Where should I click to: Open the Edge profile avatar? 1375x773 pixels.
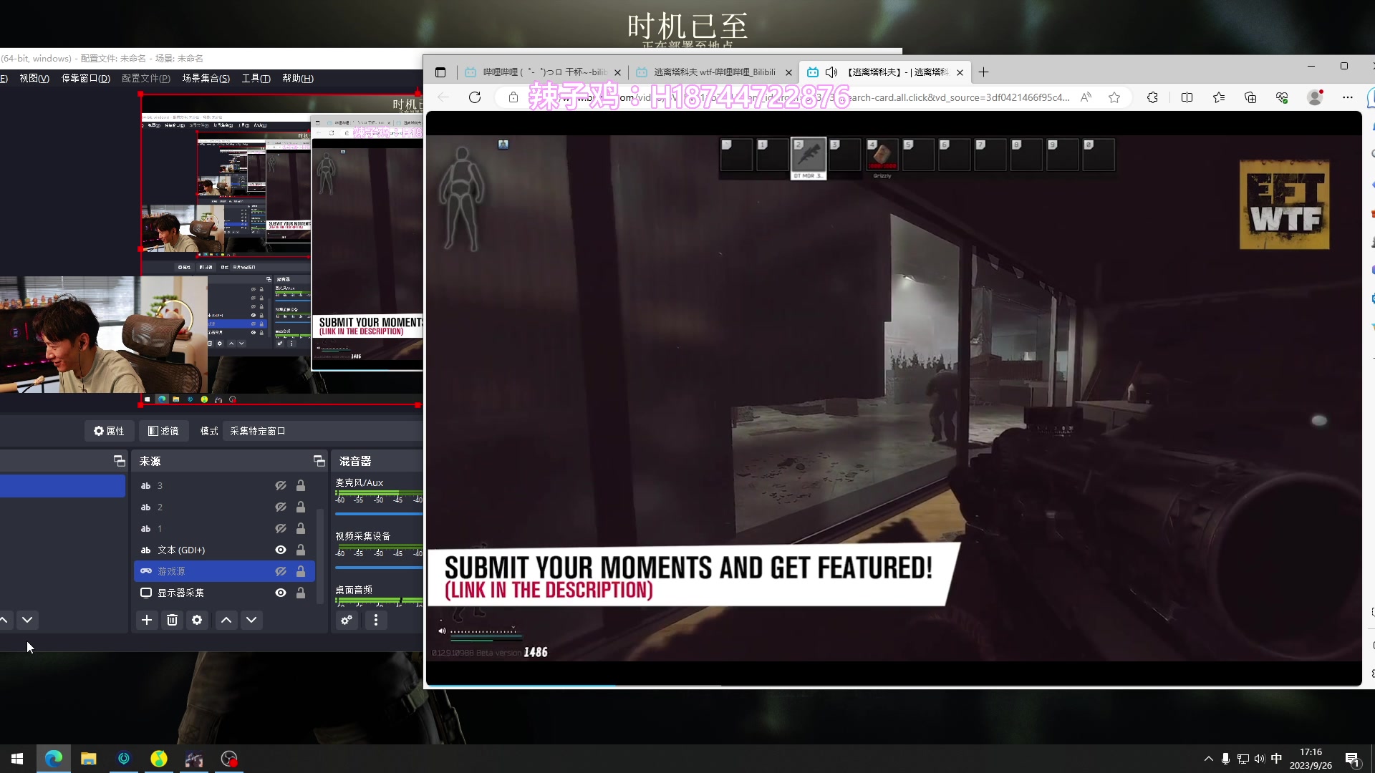(1315, 97)
